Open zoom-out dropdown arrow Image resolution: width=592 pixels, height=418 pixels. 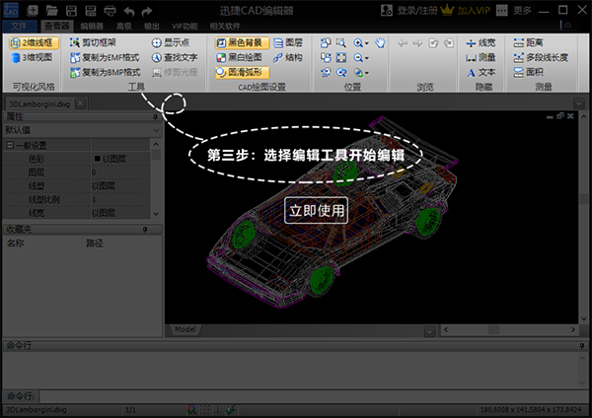click(367, 58)
